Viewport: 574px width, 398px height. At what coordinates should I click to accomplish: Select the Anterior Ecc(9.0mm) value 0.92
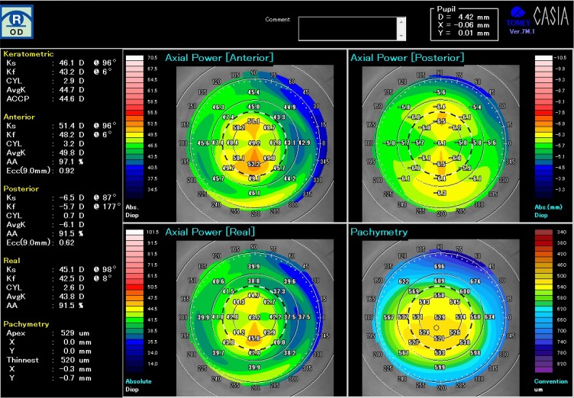pos(66,171)
